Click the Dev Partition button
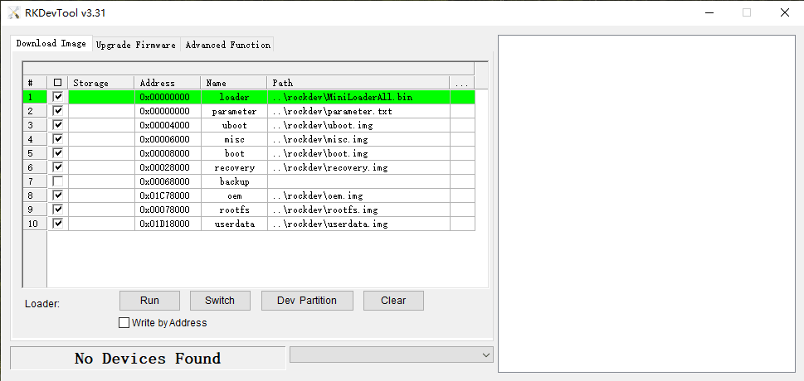This screenshot has height=381, width=804. [x=307, y=301]
